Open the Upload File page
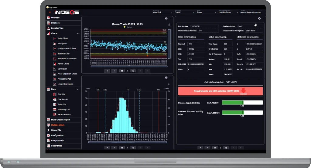The height and width of the screenshot is (168, 311). click(x=56, y=130)
